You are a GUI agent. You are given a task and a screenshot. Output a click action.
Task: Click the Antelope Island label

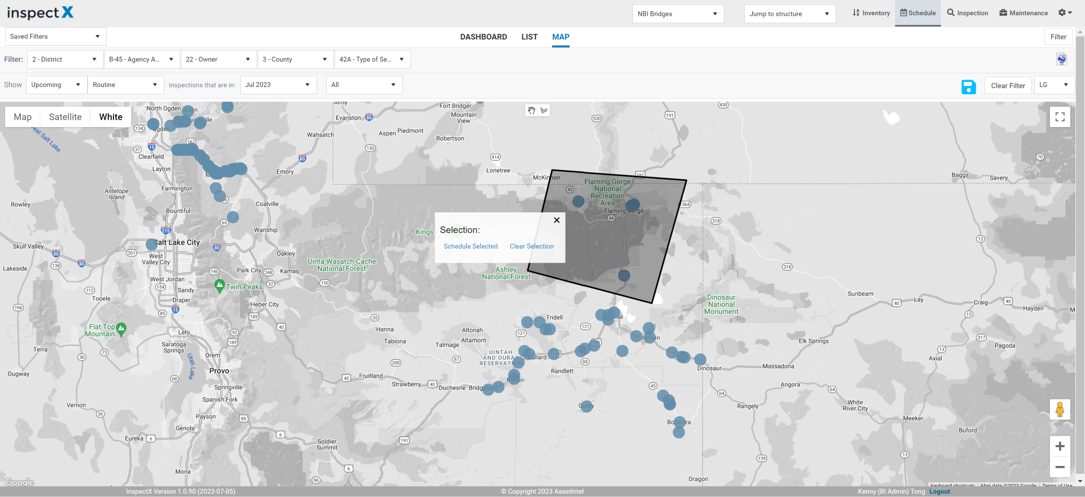pos(116,194)
